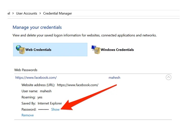Click the Windows Credentials computer-and-safe icon

[x=96, y=49]
